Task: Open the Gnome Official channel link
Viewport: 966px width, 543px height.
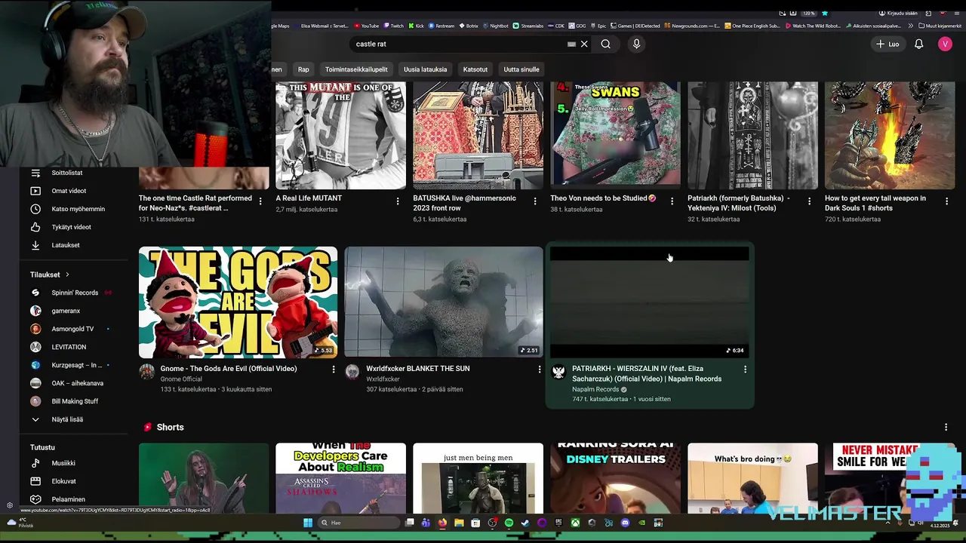Action: 181,379
